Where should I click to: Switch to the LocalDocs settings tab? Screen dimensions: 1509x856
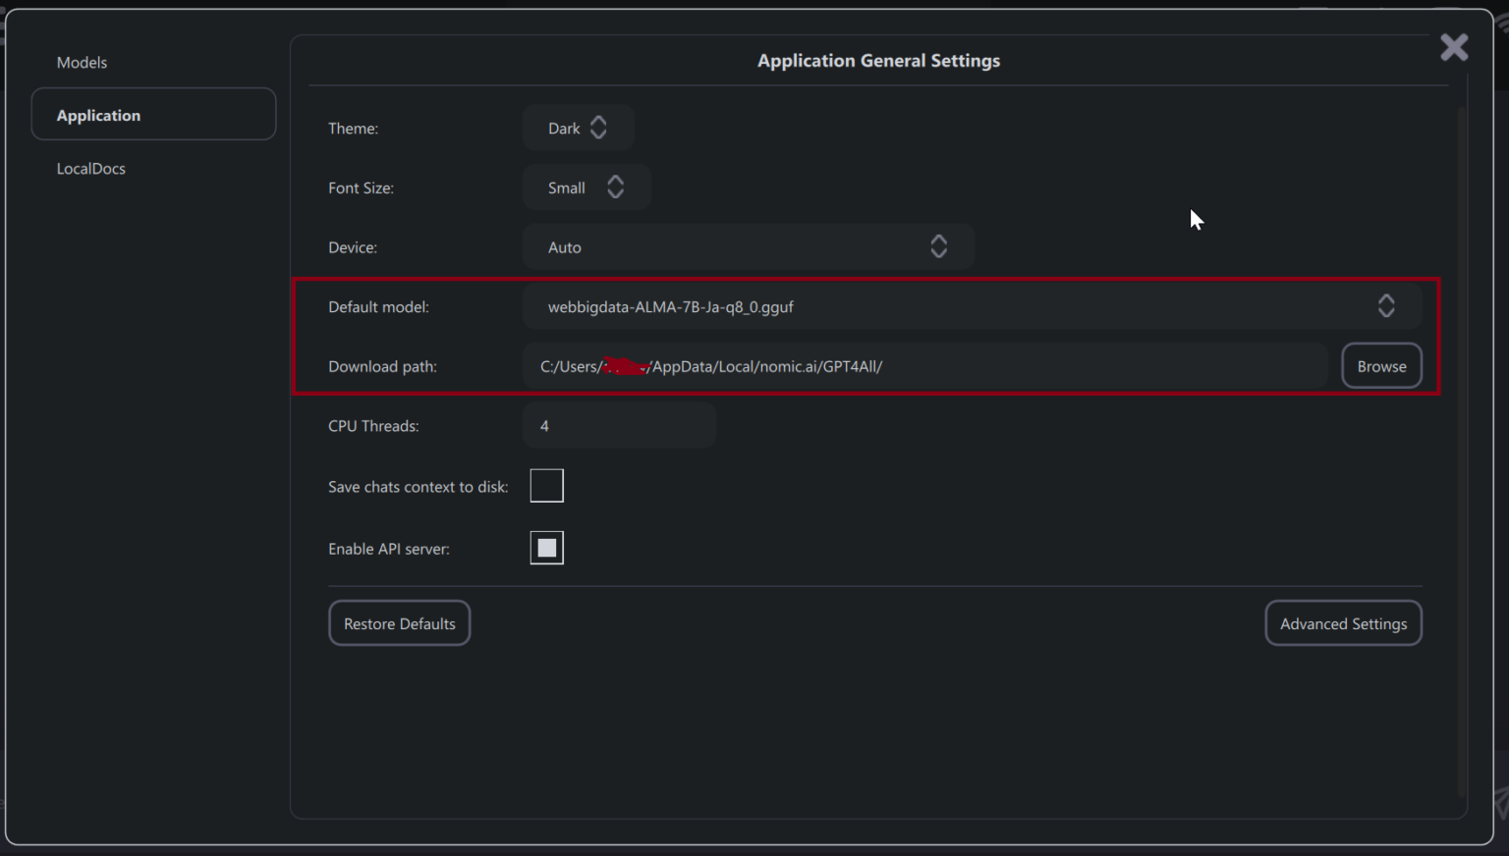tap(90, 168)
